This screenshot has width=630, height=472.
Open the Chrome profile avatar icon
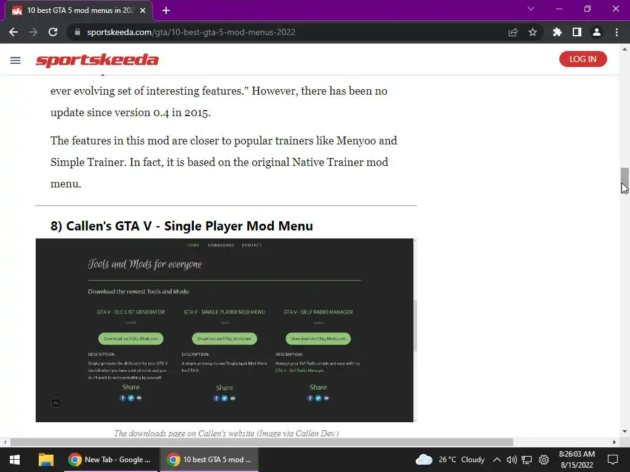pos(597,32)
